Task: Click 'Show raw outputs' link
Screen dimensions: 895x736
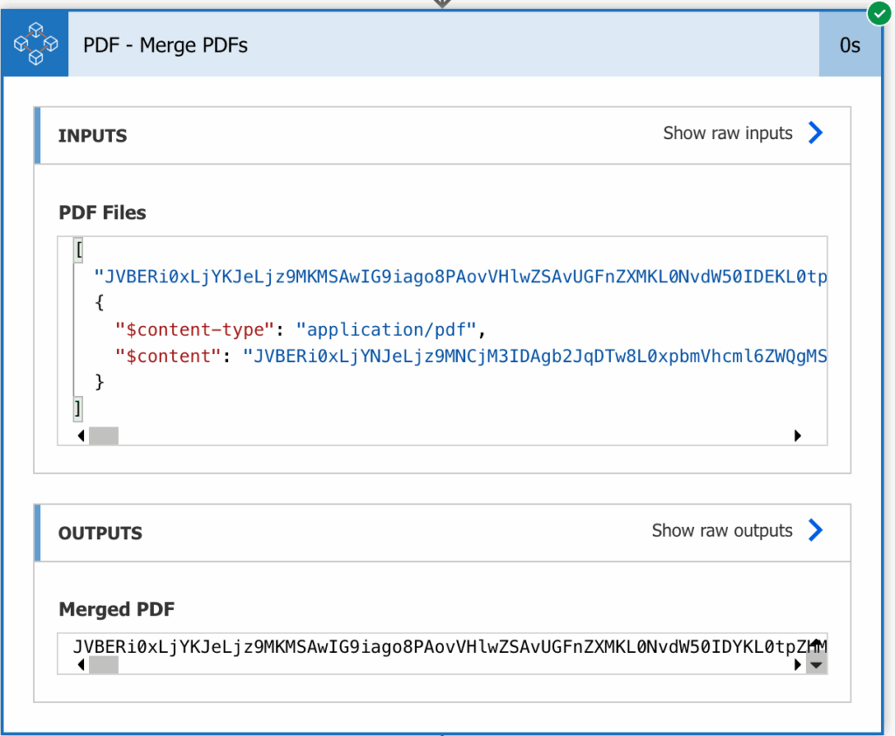Action: [x=721, y=531]
